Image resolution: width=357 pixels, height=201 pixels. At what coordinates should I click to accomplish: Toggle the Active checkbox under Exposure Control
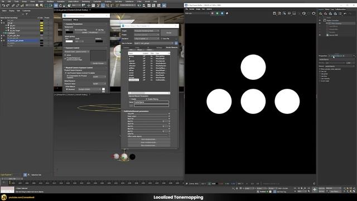point(65,55)
